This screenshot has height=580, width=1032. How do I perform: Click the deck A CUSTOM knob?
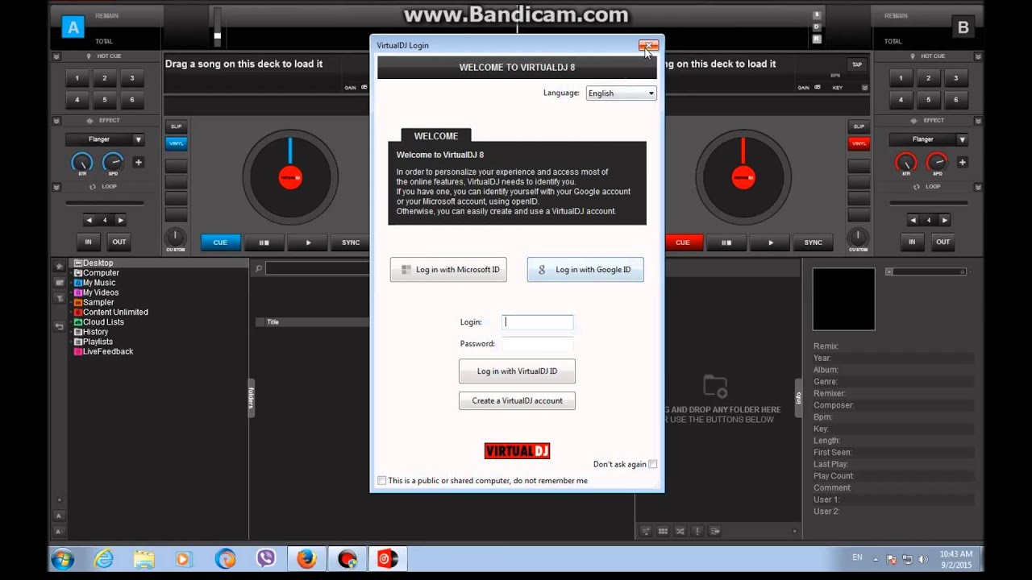pyautogui.click(x=175, y=238)
